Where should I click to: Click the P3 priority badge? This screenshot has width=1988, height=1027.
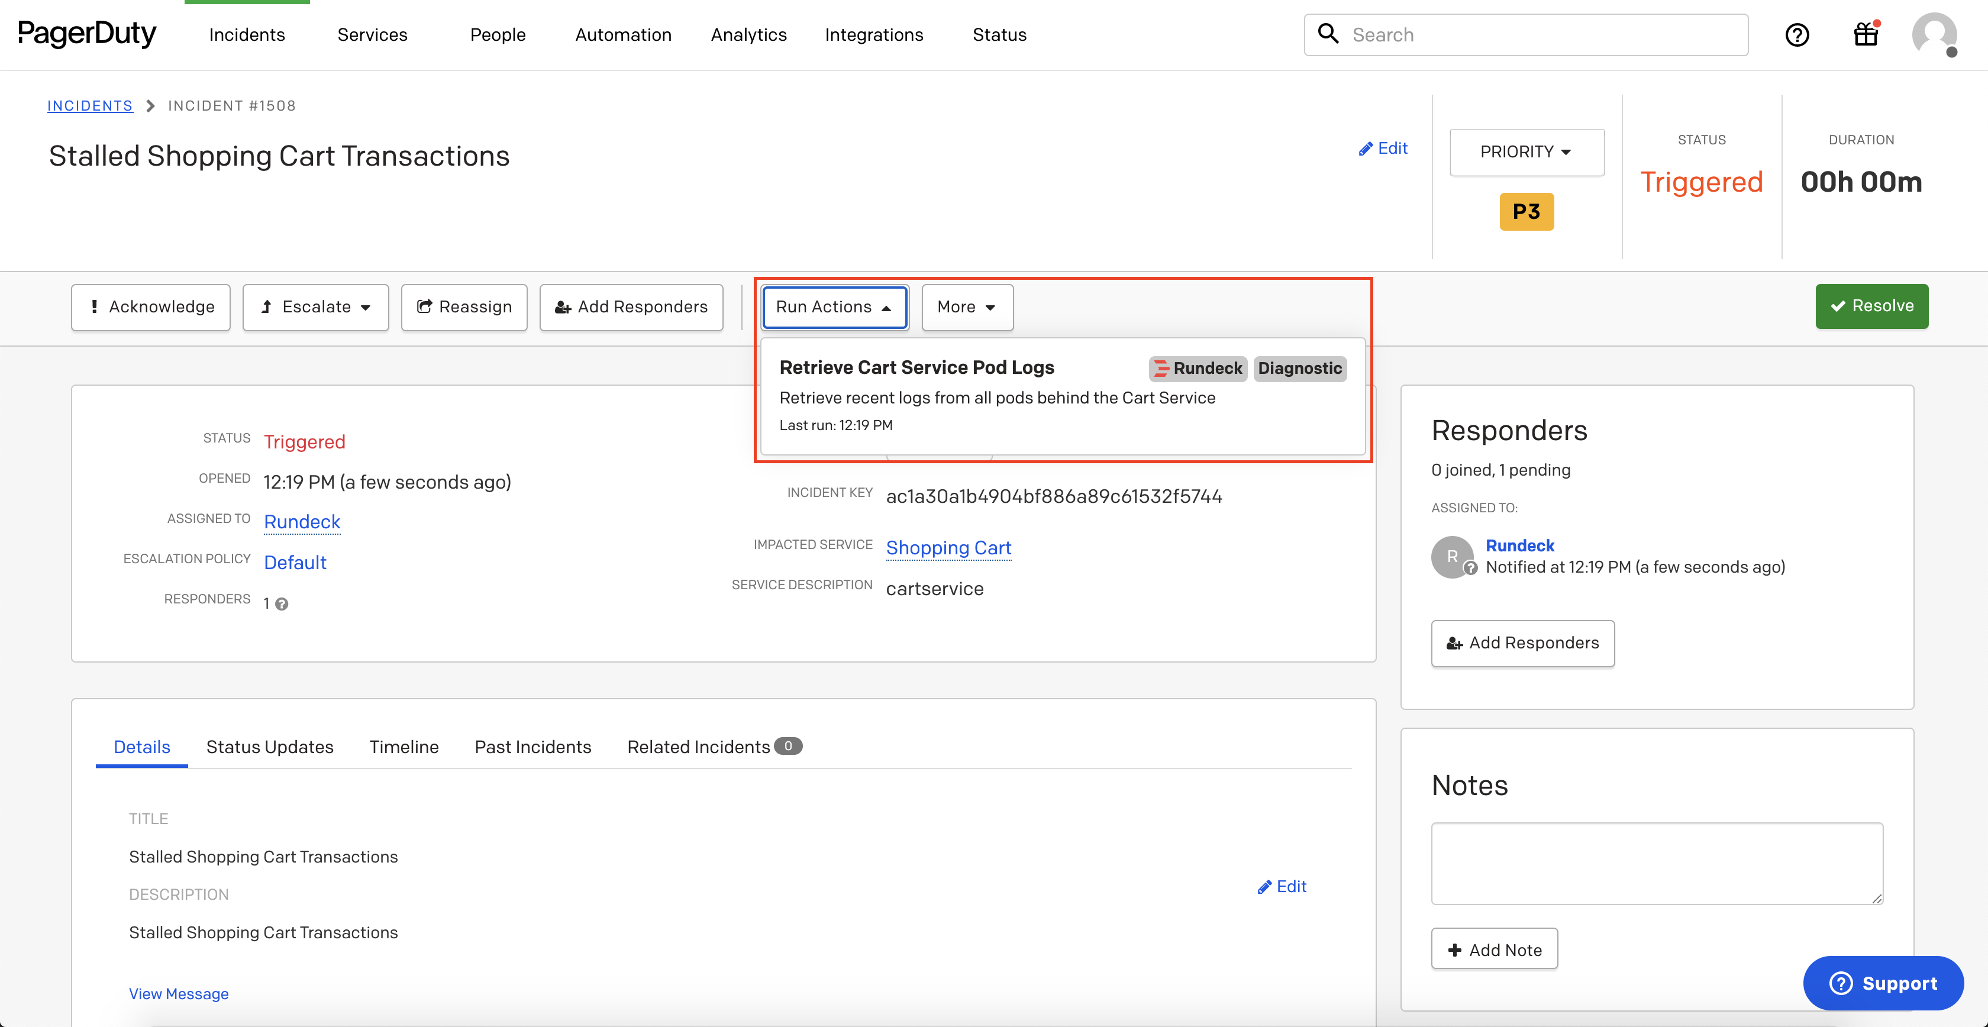coord(1526,211)
